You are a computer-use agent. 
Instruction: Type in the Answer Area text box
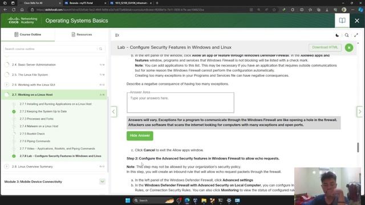(180, 102)
